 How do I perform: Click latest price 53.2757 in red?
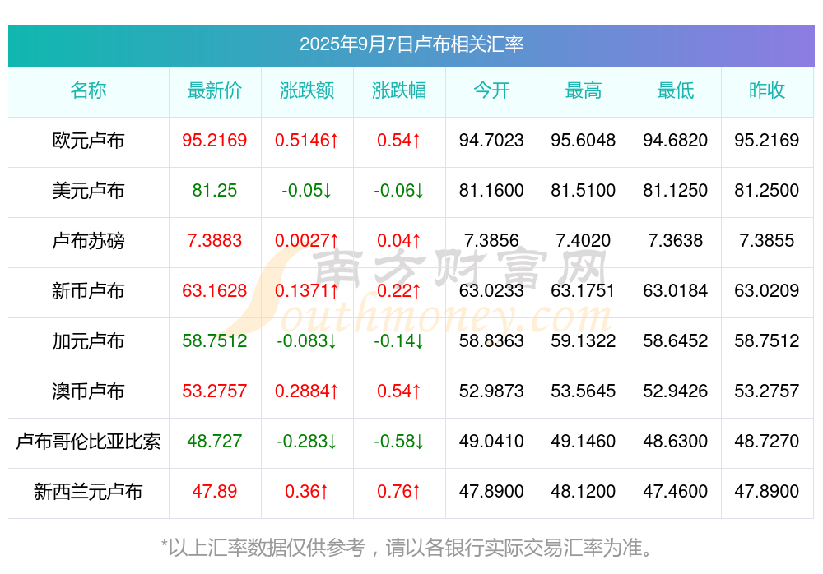point(215,391)
